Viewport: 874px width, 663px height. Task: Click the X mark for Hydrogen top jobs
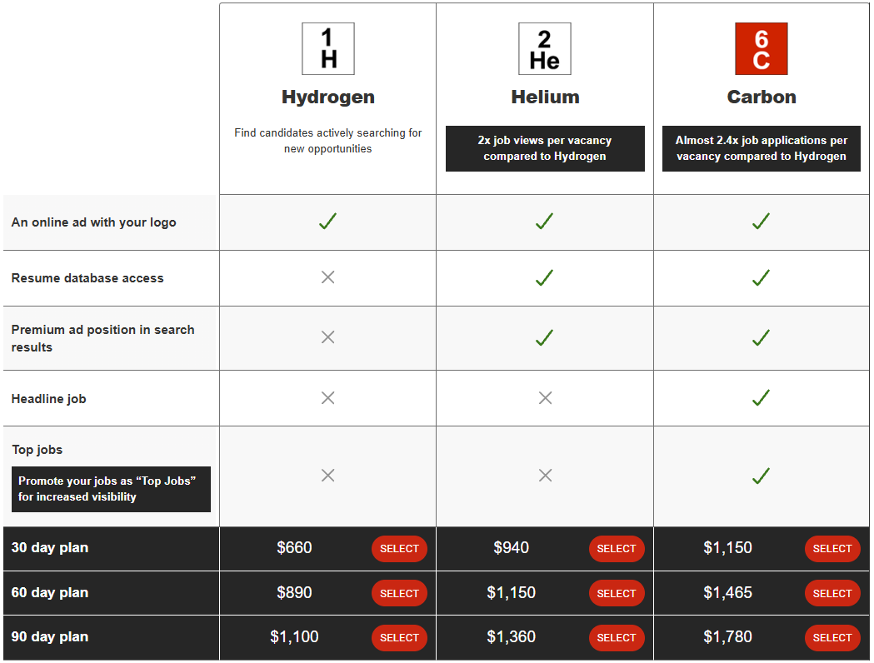point(327,476)
